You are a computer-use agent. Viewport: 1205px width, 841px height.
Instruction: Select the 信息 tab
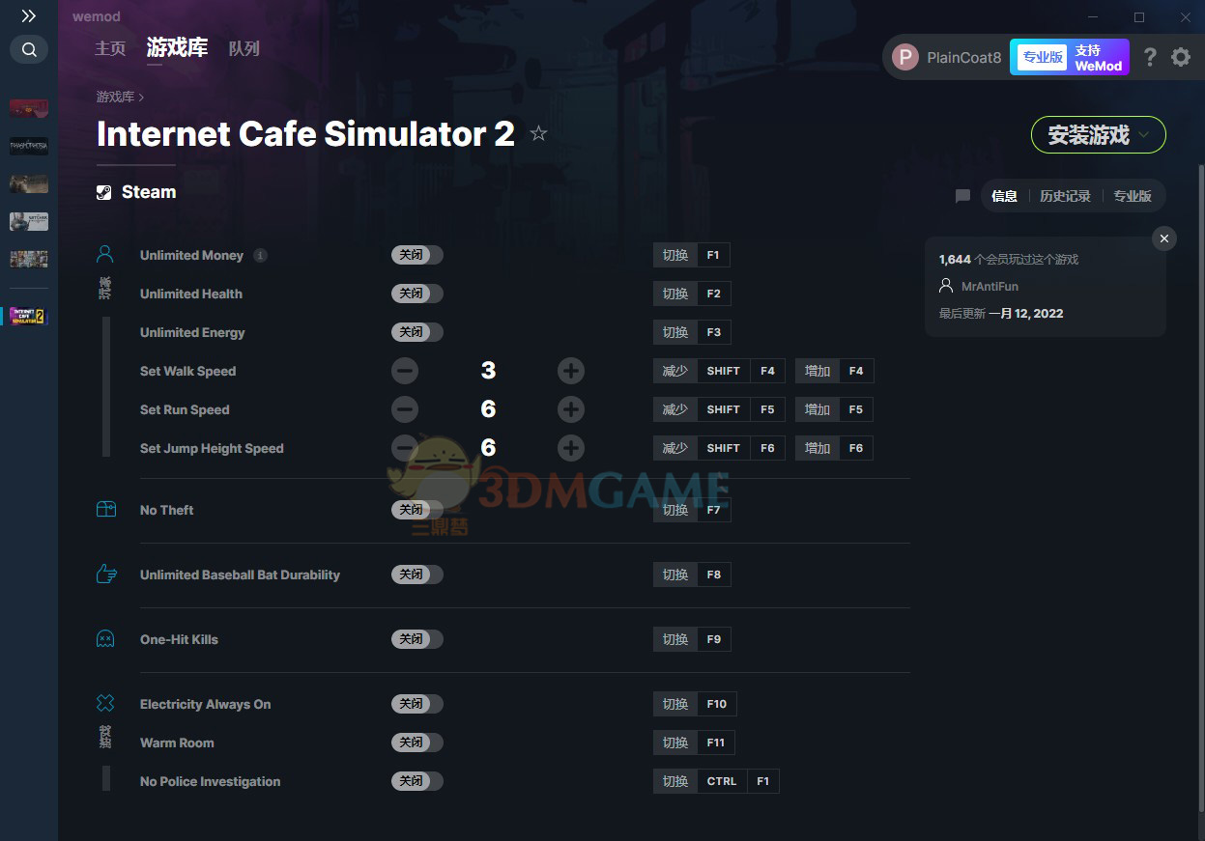[1004, 196]
